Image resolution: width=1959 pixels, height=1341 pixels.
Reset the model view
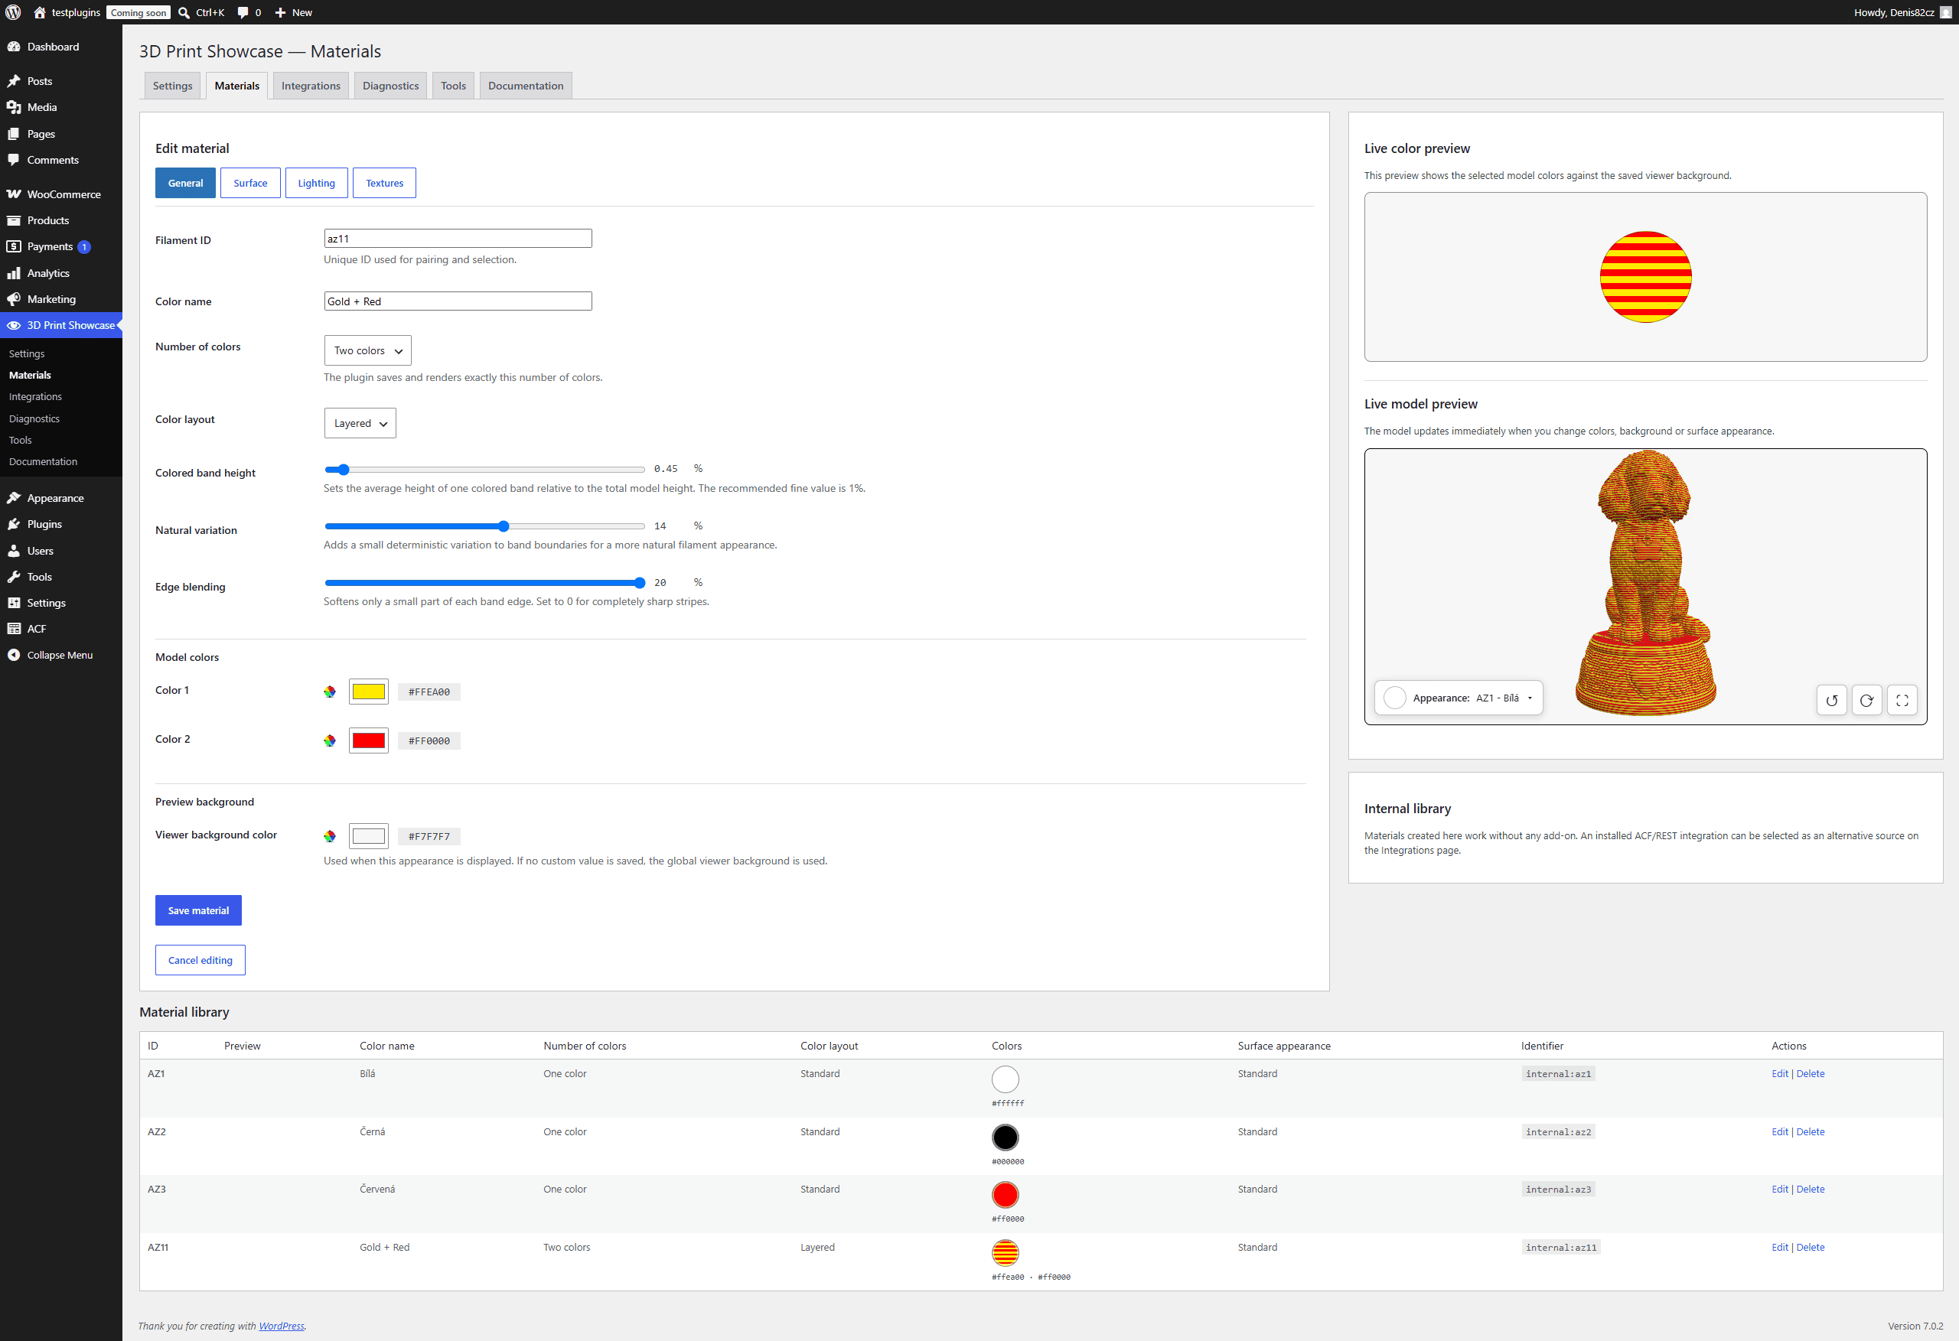[1832, 700]
